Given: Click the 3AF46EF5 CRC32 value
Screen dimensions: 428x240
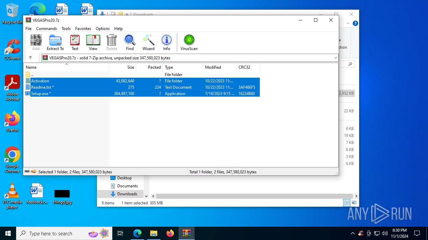Looking at the screenshot, I should point(247,87).
